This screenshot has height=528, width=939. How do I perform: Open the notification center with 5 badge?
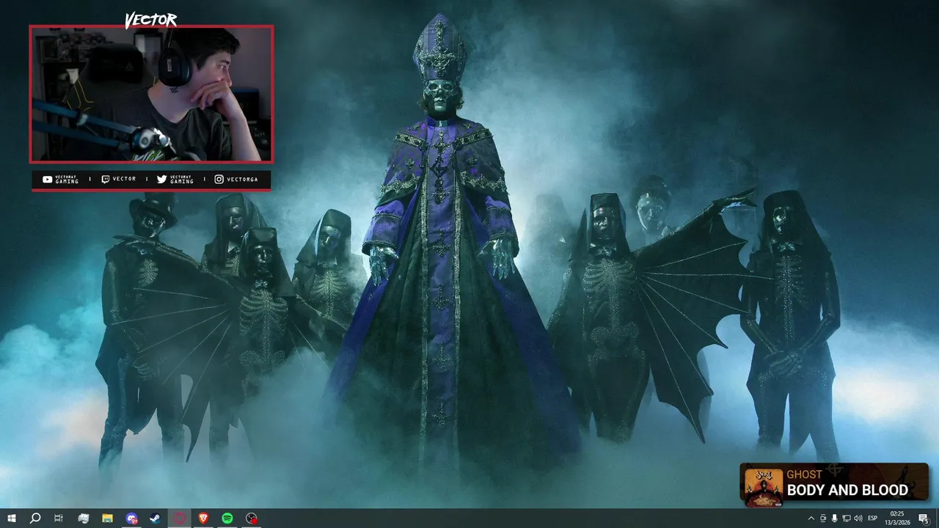pyautogui.click(x=924, y=518)
